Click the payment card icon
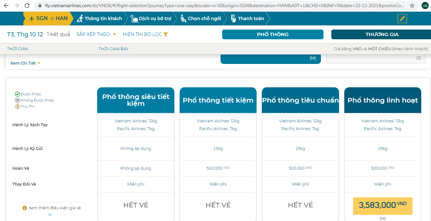Viewport: 431px width, 221px height. click(233, 18)
